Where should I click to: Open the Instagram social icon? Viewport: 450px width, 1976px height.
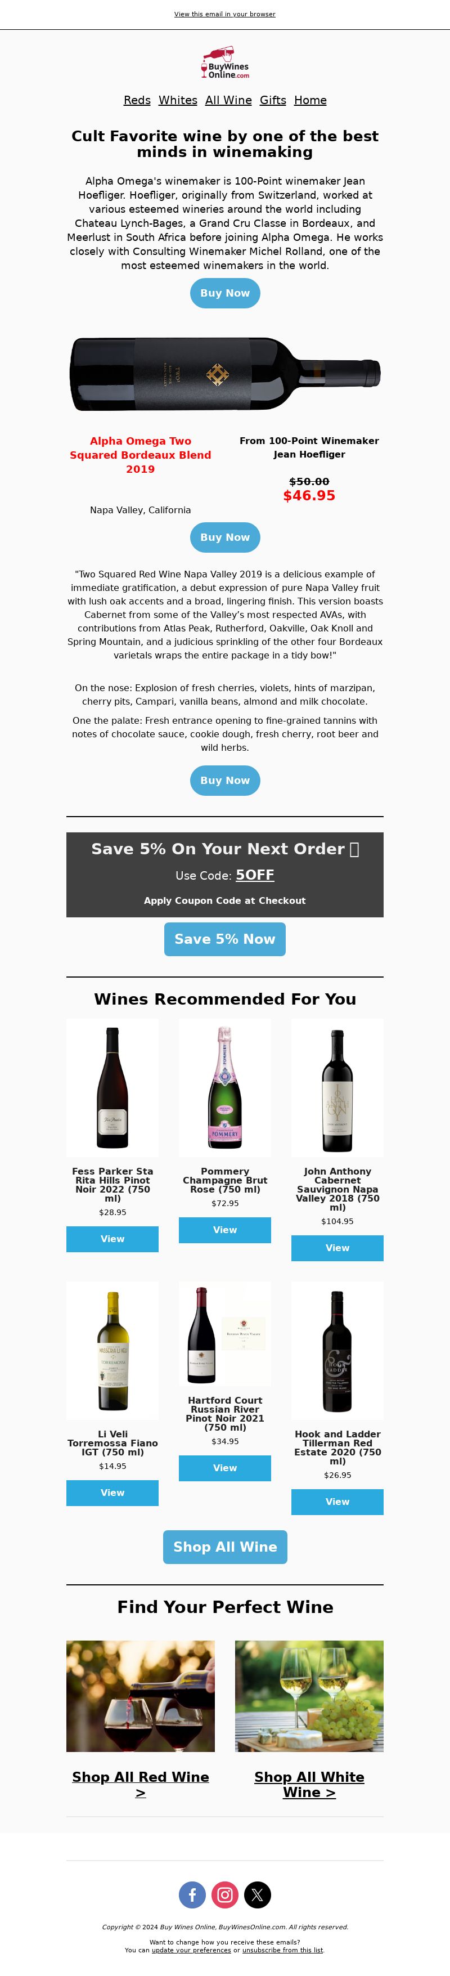point(224,1895)
